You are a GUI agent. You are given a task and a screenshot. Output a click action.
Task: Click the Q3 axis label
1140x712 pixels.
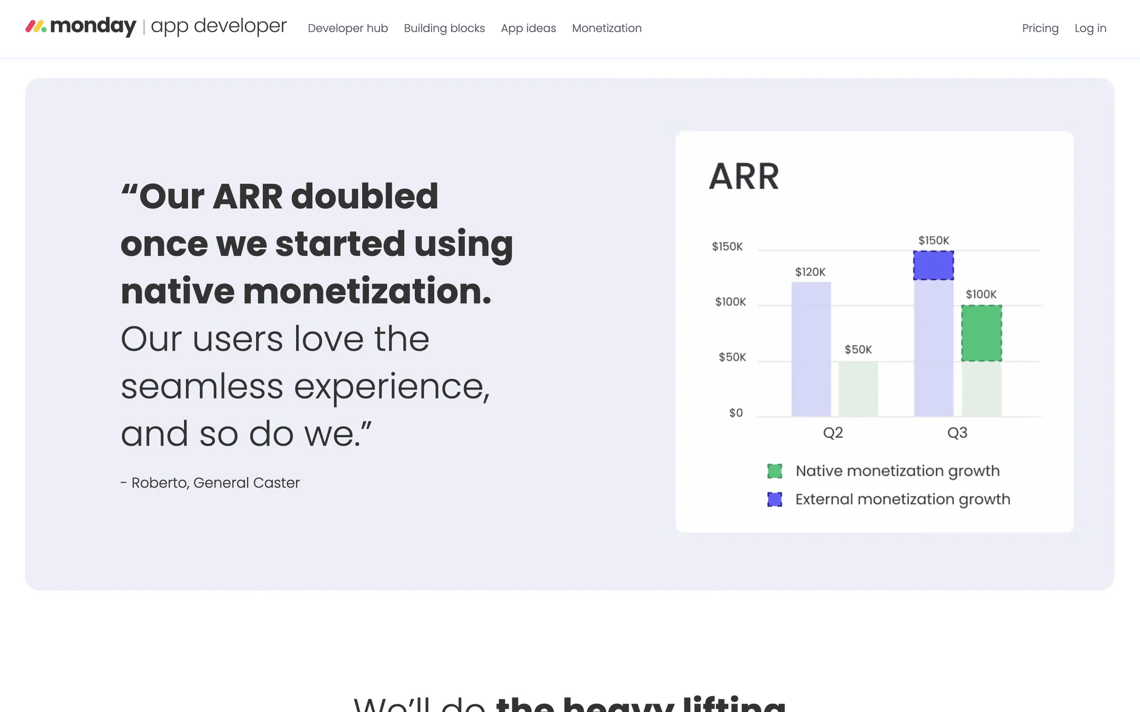tap(957, 433)
